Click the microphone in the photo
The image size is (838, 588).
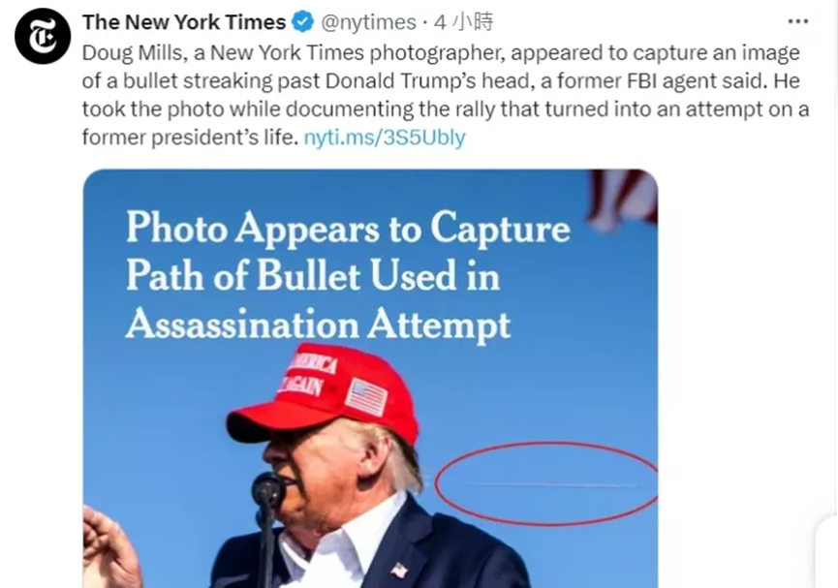(267, 490)
